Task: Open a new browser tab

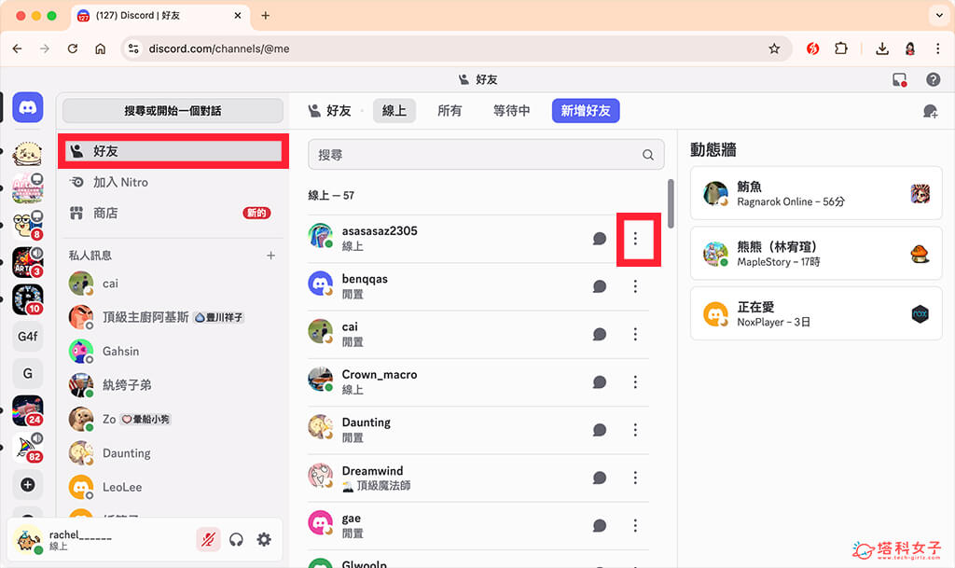Action: [x=266, y=16]
